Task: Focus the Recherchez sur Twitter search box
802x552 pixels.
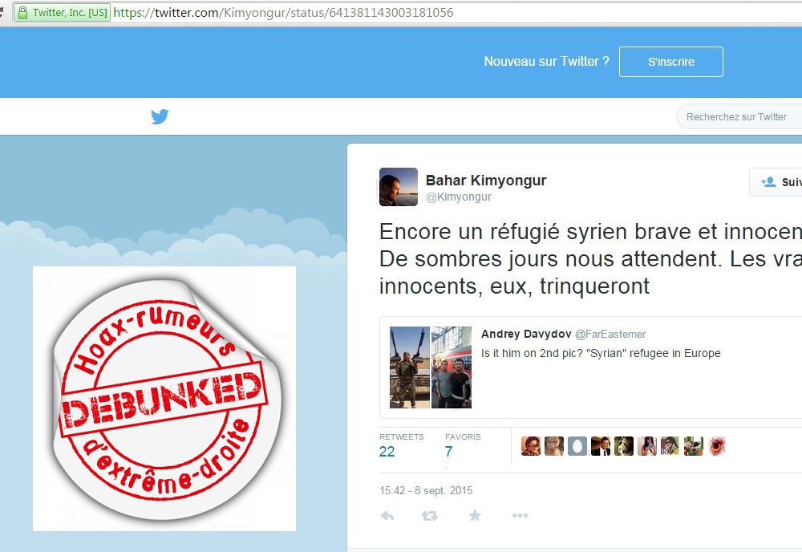Action: (x=739, y=116)
